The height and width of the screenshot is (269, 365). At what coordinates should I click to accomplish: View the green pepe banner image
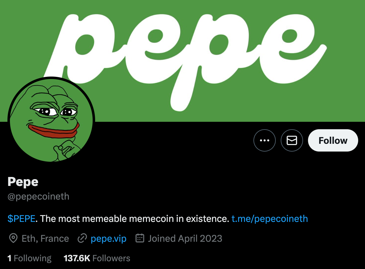182,61
